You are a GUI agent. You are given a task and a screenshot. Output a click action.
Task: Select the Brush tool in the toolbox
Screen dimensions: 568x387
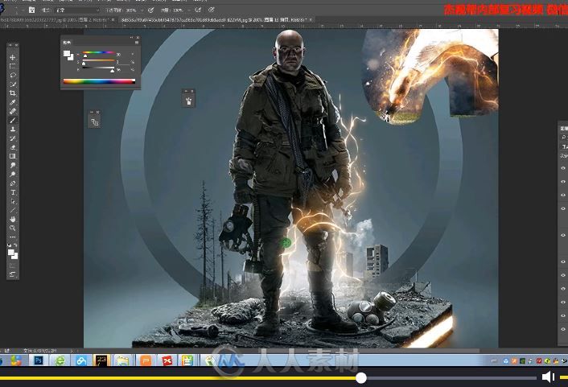(13, 121)
